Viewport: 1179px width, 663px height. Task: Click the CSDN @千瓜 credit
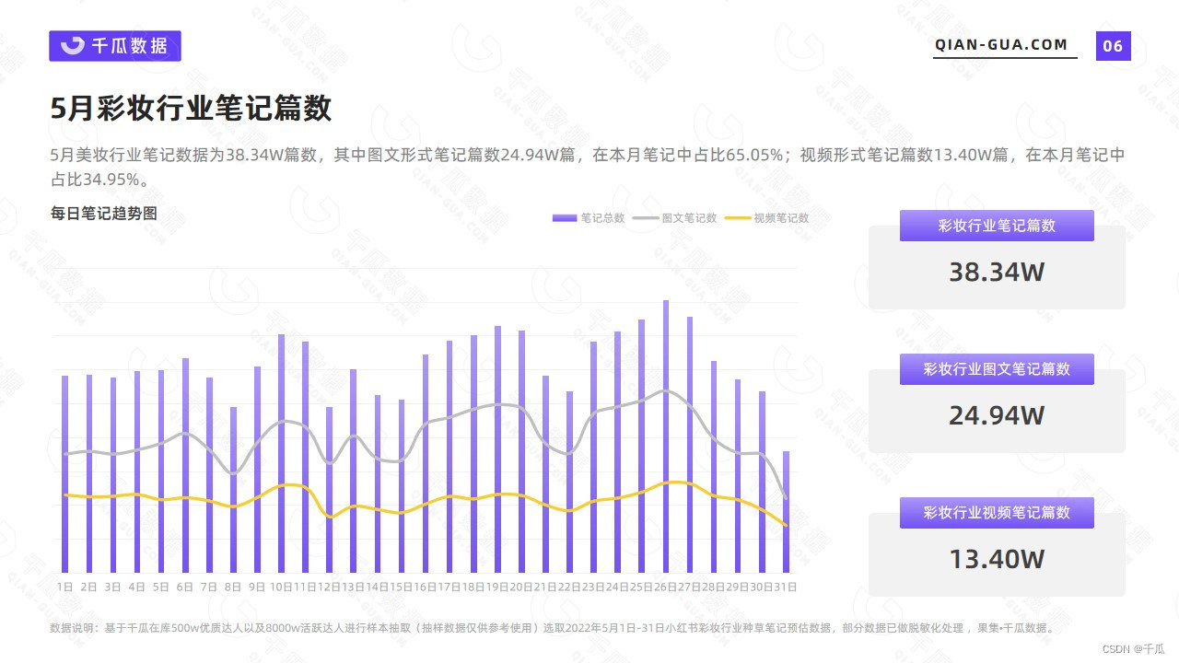(x=1134, y=648)
